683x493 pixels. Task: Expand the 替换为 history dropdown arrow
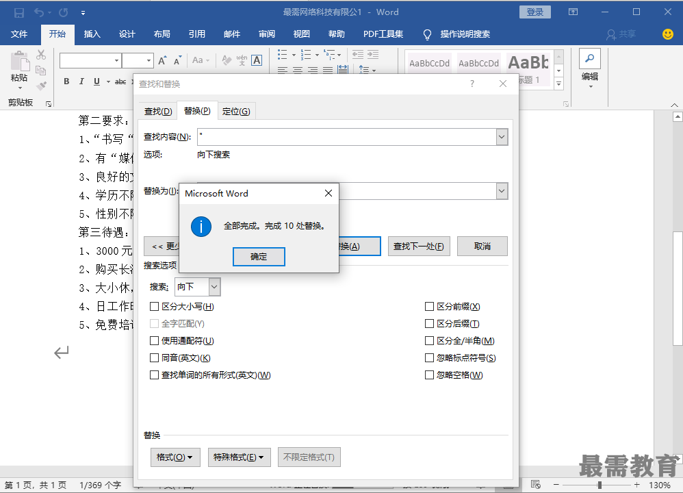click(502, 191)
